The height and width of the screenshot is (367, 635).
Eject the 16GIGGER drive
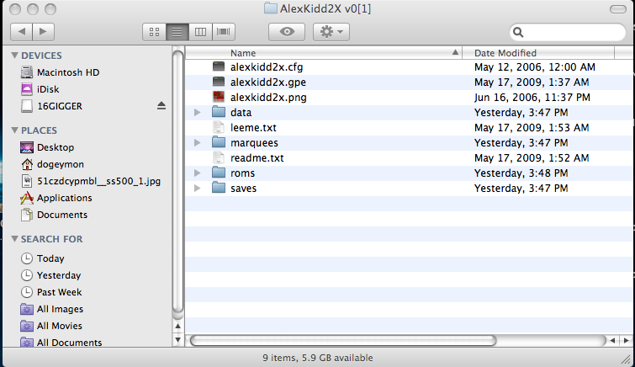tap(161, 106)
